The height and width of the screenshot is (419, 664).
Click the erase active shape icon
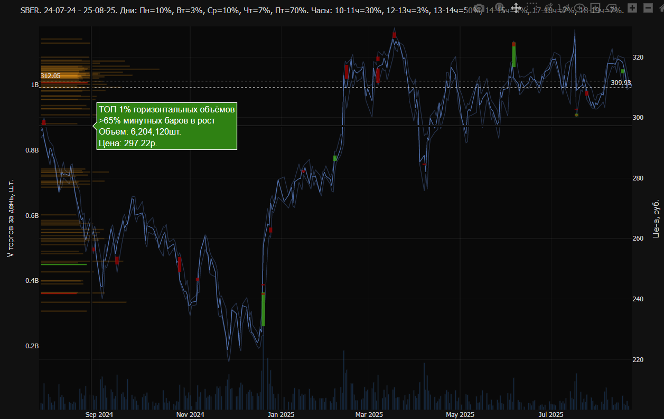611,8
